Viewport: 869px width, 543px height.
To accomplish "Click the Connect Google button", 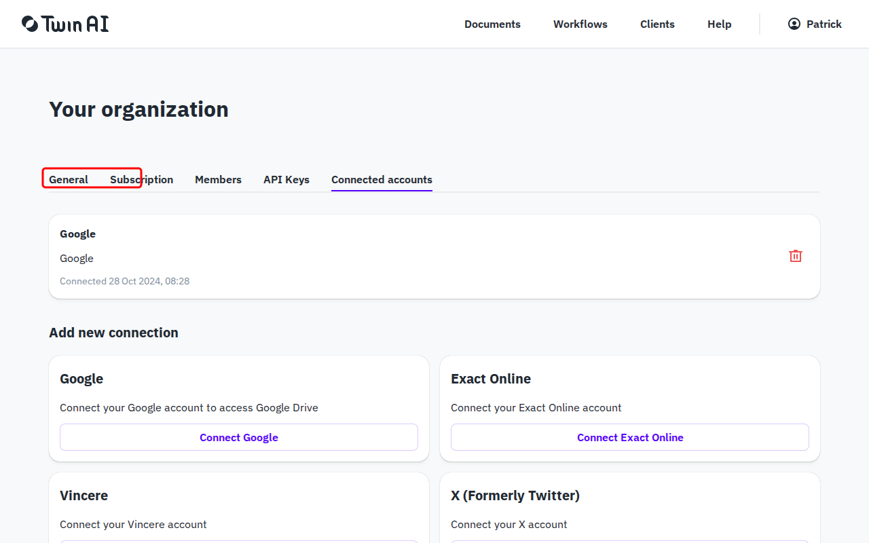I will coord(239,437).
